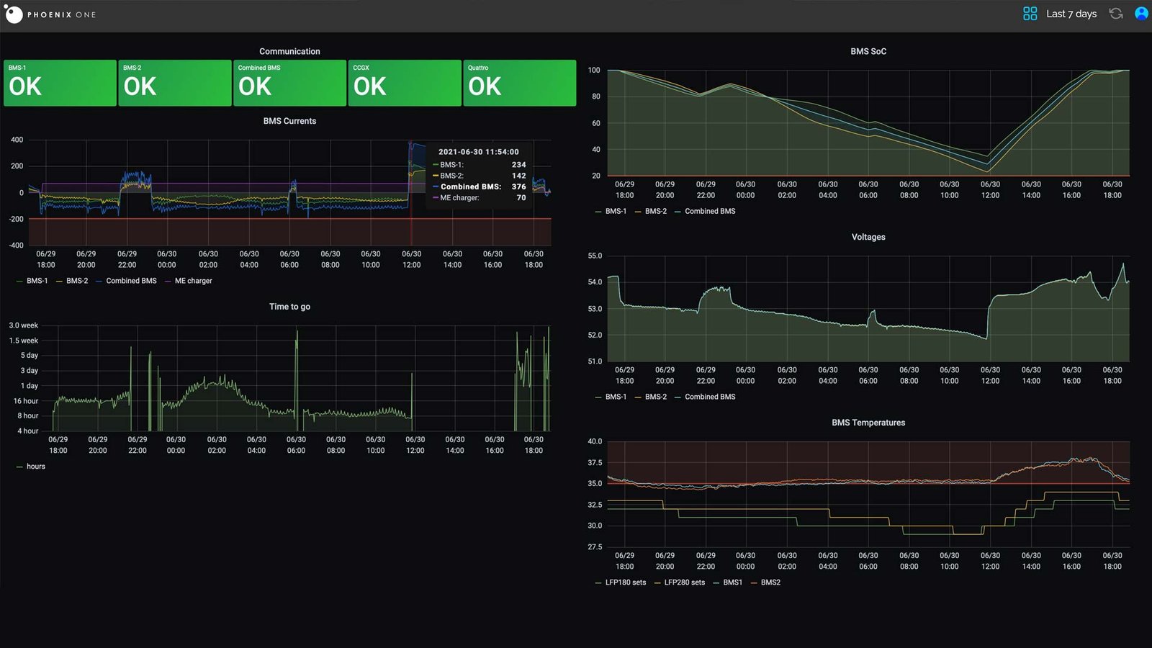Toggle hours series in Time to go legend
This screenshot has height=648, width=1152.
(x=35, y=467)
